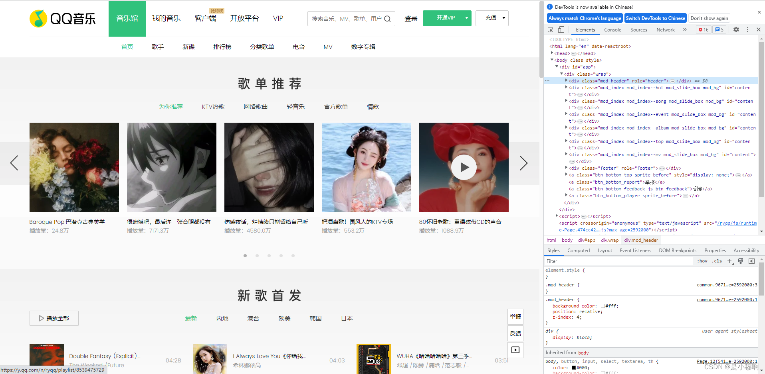The image size is (765, 374).
Task: Click the previous slide arrow
Action: tap(14, 163)
